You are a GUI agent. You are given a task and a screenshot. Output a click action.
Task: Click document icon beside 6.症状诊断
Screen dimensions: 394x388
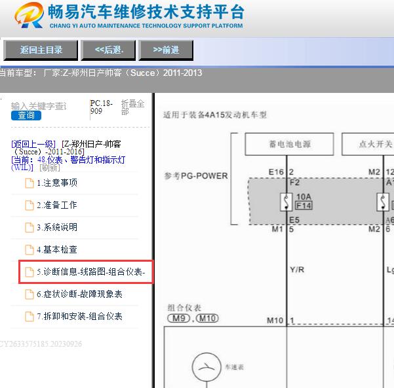pos(30,294)
